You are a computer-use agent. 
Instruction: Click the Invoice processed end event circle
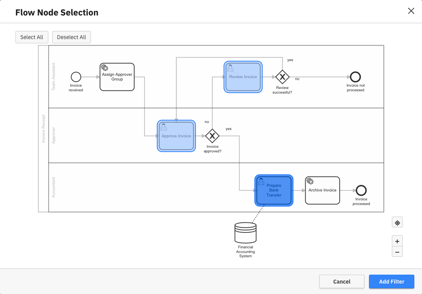coord(361,190)
